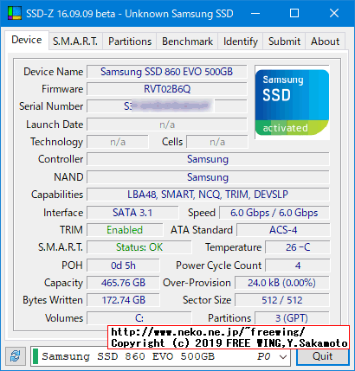The width and height of the screenshot is (355, 371).
Task: Click the Bytes Written 172.74 GB value
Action: tap(123, 300)
